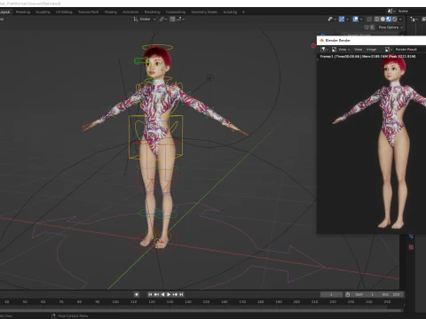Open the Shading workspace tab
The width and height of the screenshot is (426, 319).
[x=111, y=12]
